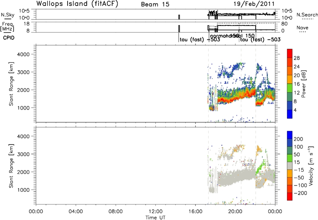Click the '16:00' time tick label
The image size is (318, 220).
[x=195, y=212]
